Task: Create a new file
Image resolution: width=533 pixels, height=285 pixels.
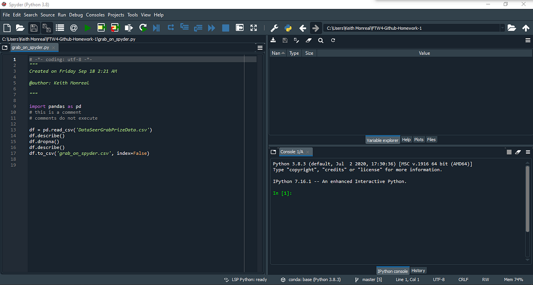Action: coord(6,27)
